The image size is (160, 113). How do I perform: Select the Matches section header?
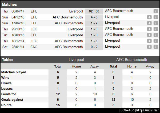pyautogui.click(x=9, y=5)
